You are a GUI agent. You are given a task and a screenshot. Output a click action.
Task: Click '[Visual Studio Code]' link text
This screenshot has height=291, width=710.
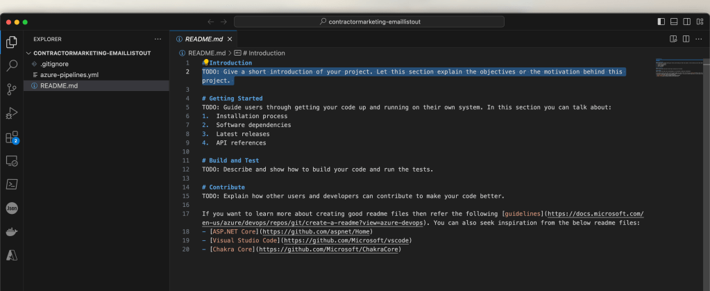pos(245,240)
